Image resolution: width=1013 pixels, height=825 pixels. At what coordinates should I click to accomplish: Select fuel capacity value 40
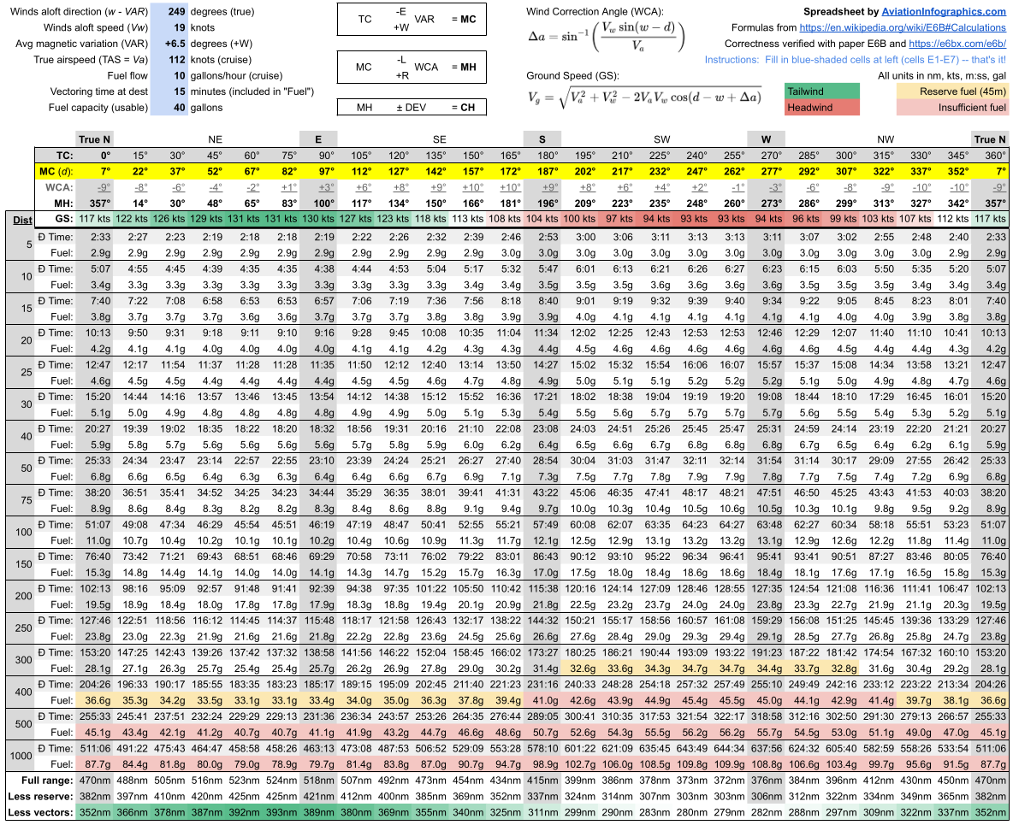169,108
